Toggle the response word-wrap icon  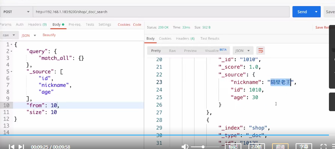tap(261, 51)
